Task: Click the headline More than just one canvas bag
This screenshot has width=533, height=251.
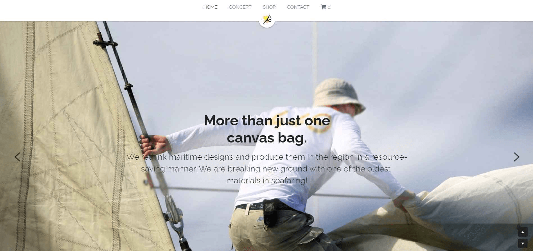Action: (267, 129)
